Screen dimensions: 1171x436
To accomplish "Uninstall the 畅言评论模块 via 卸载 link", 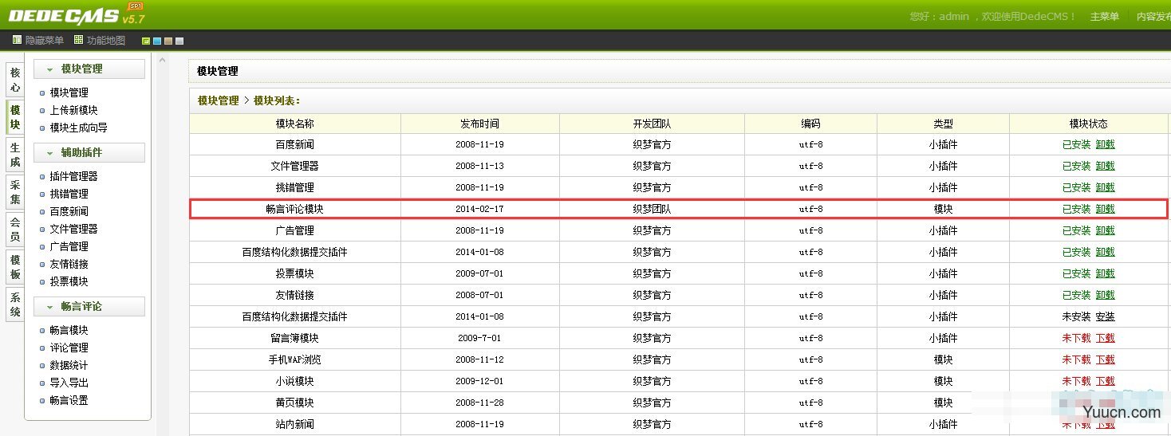I will point(1105,209).
